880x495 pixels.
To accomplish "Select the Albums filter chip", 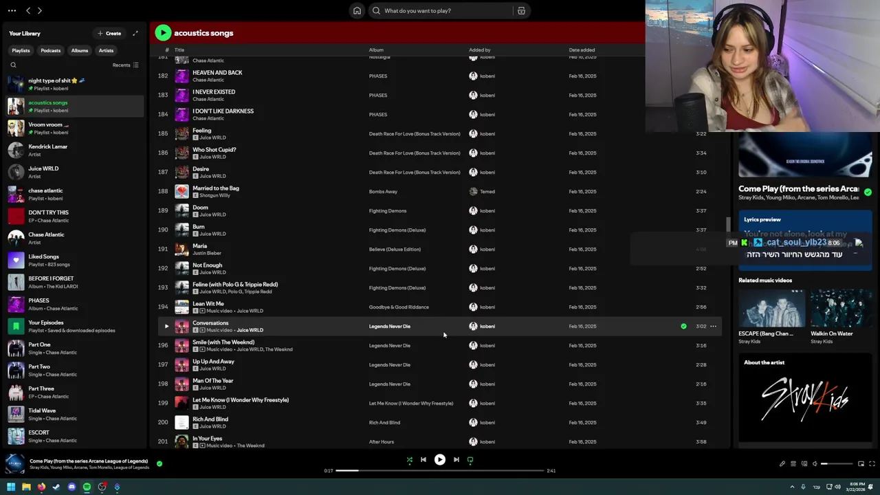I will [x=80, y=50].
